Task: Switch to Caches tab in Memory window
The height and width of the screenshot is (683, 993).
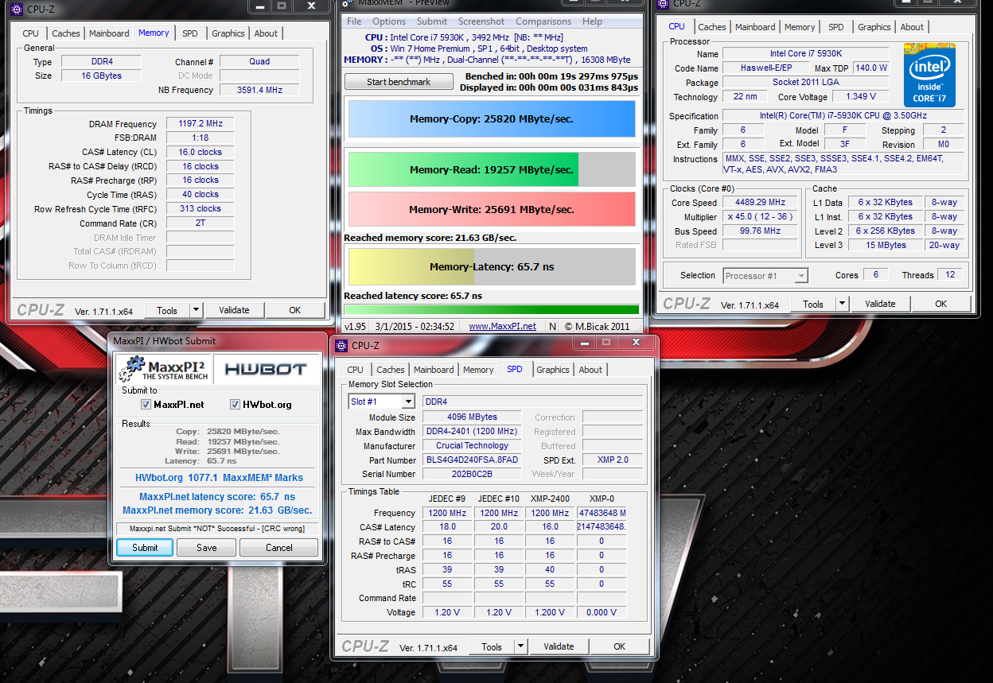Action: pyautogui.click(x=66, y=33)
